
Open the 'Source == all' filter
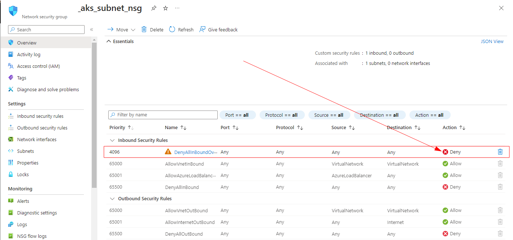(x=329, y=115)
